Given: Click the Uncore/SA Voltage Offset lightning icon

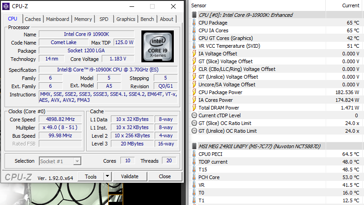Looking at the screenshot, I should [194, 85].
